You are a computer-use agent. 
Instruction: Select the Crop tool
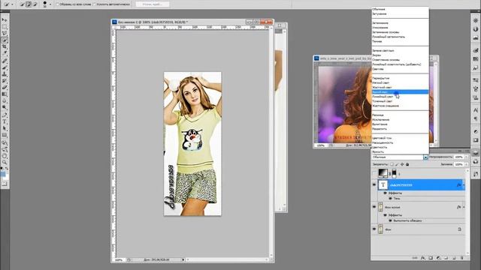[5, 47]
